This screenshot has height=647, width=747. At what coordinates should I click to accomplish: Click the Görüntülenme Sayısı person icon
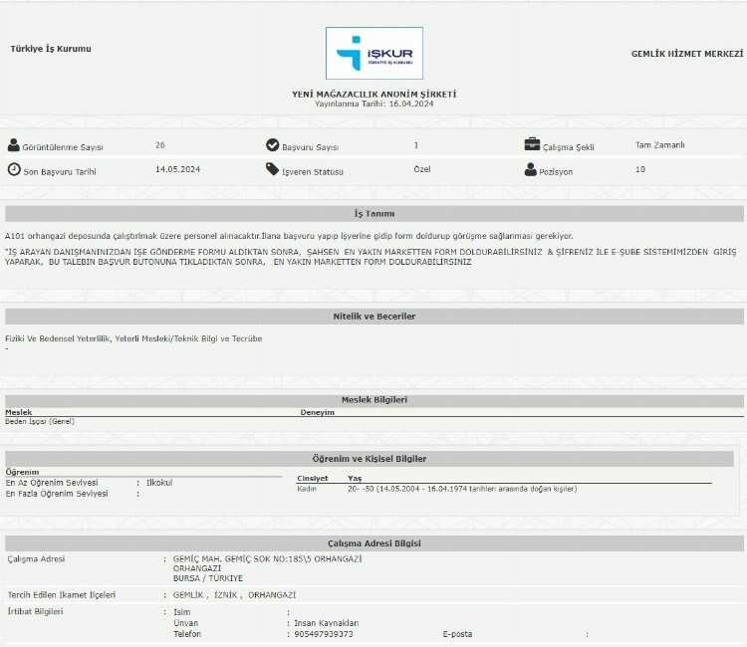tap(14, 145)
